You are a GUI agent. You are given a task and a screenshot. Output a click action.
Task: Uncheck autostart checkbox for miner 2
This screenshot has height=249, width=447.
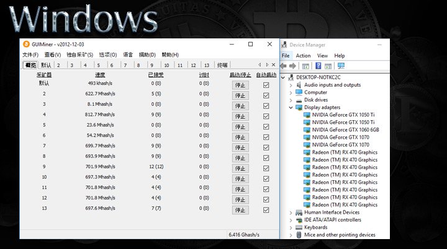tap(266, 95)
